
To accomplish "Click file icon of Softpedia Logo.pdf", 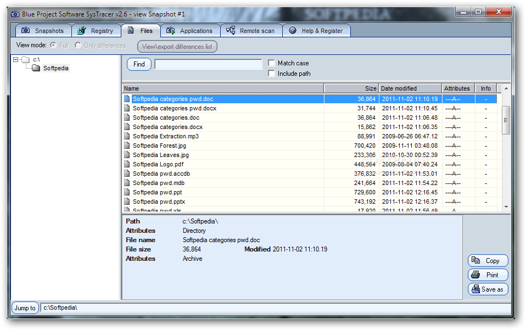I will coord(127,164).
